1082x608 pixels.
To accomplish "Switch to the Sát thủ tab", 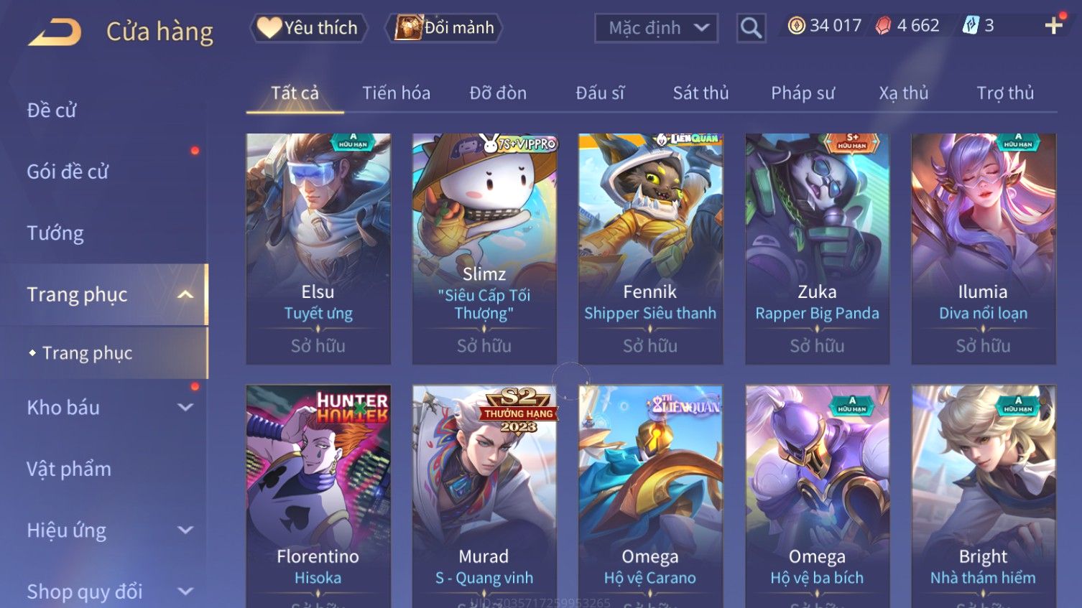I will point(700,93).
